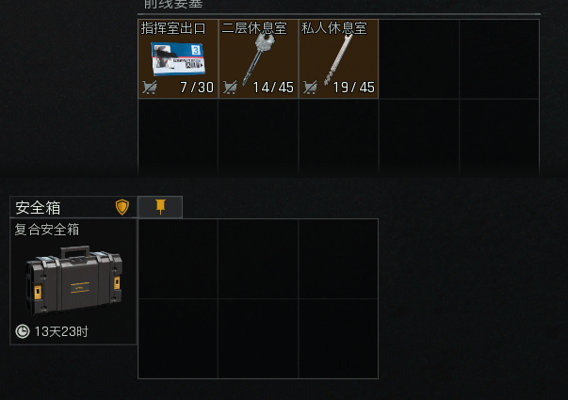Screen dimensions: 568x400
Task: Toggle the yellow pin tab above the safe box grid
Action: coord(160,207)
